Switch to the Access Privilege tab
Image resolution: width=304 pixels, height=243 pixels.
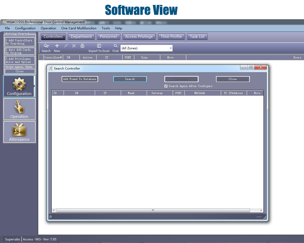pos(139,37)
